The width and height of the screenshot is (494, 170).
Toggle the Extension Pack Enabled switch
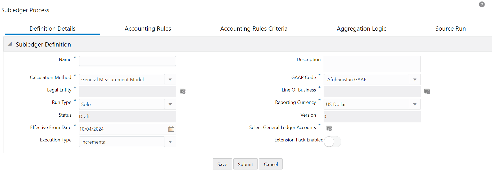(x=332, y=142)
